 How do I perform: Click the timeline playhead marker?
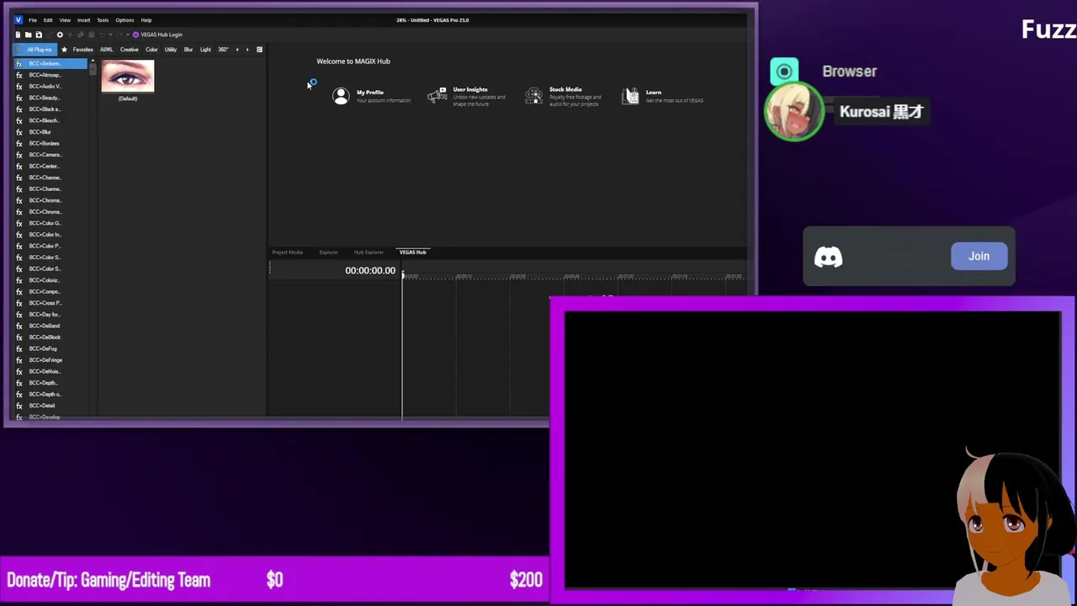click(x=403, y=274)
